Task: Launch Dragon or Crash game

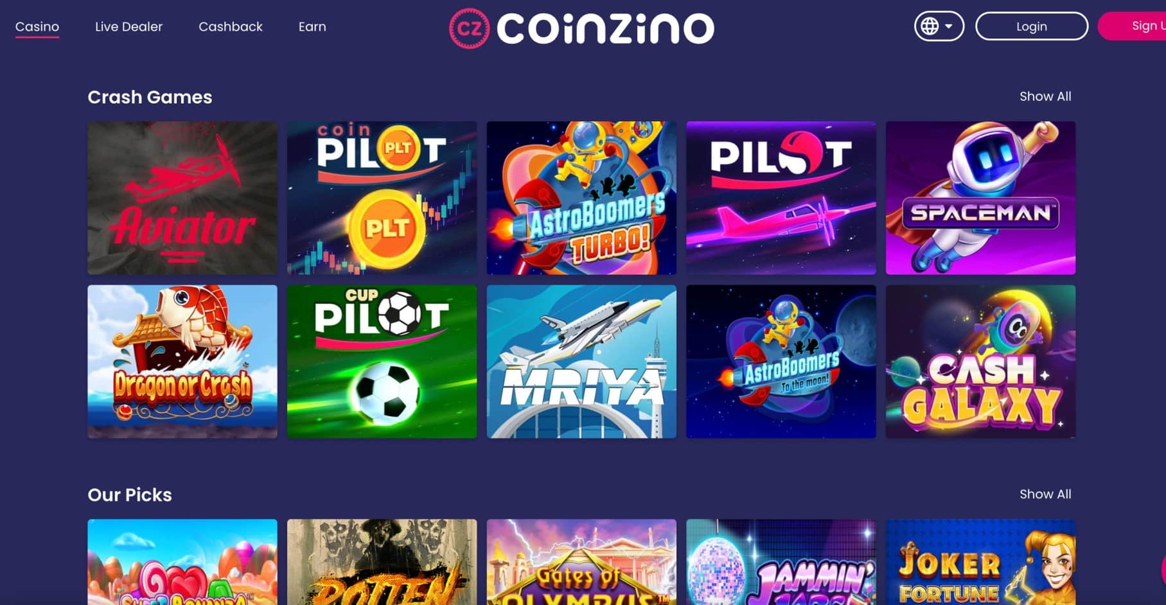Action: (182, 362)
